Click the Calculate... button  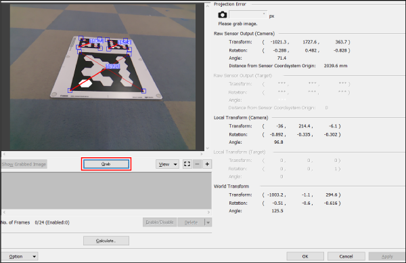coord(106,241)
